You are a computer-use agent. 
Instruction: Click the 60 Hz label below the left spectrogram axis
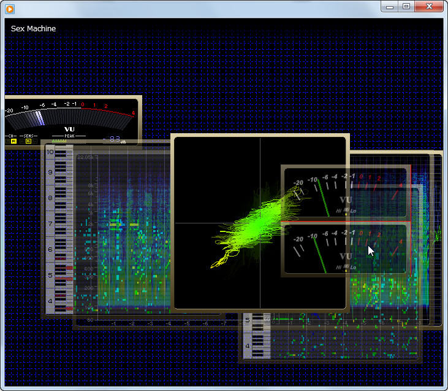(90, 320)
